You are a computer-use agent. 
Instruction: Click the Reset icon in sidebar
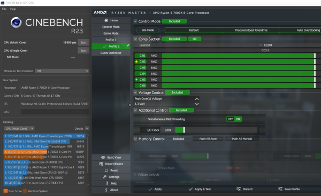pos(106,170)
